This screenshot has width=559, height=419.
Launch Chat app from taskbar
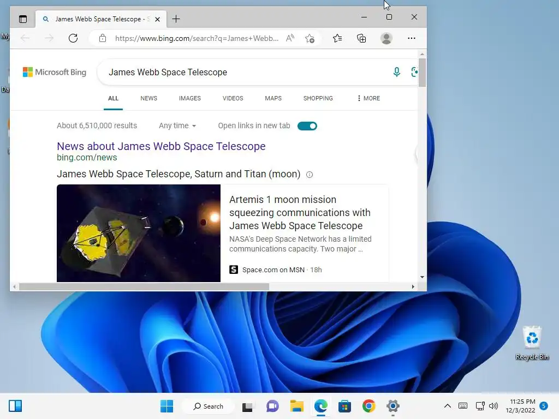pyautogui.click(x=272, y=406)
